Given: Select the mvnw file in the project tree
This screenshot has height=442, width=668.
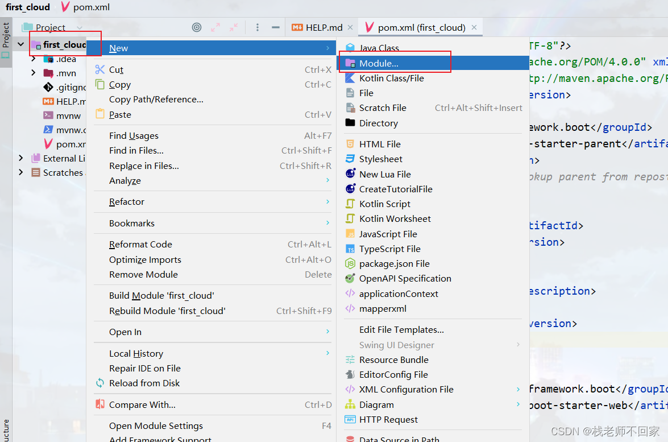Looking at the screenshot, I should (62, 115).
